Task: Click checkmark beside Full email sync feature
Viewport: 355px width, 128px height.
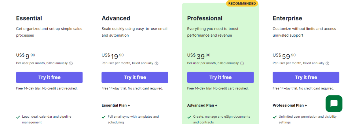Action: point(104,117)
